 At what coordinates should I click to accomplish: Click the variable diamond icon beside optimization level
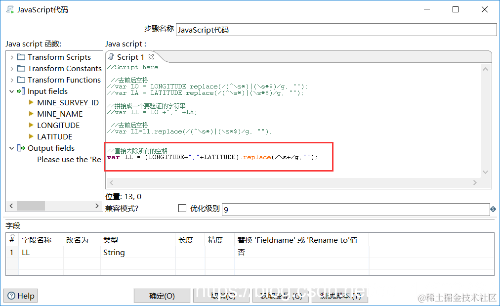pos(493,209)
